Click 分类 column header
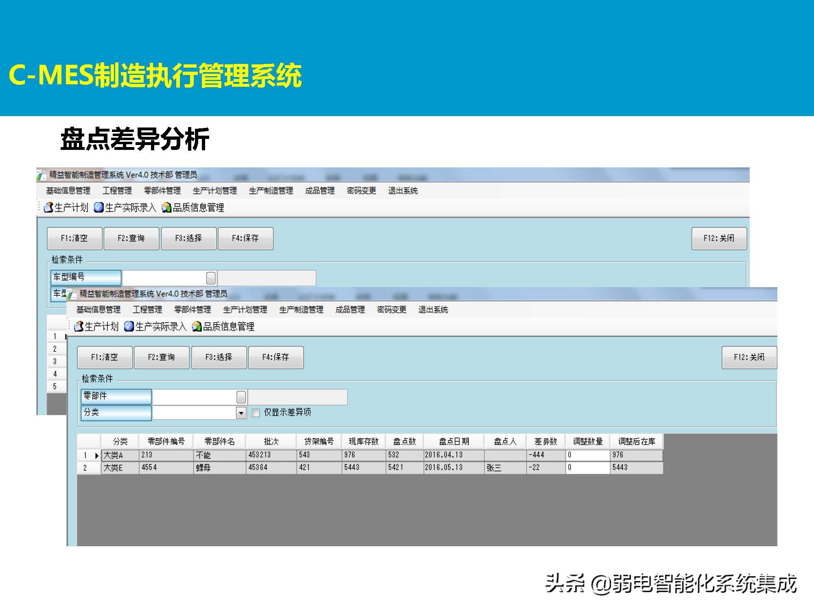This screenshot has height=611, width=814. point(120,441)
